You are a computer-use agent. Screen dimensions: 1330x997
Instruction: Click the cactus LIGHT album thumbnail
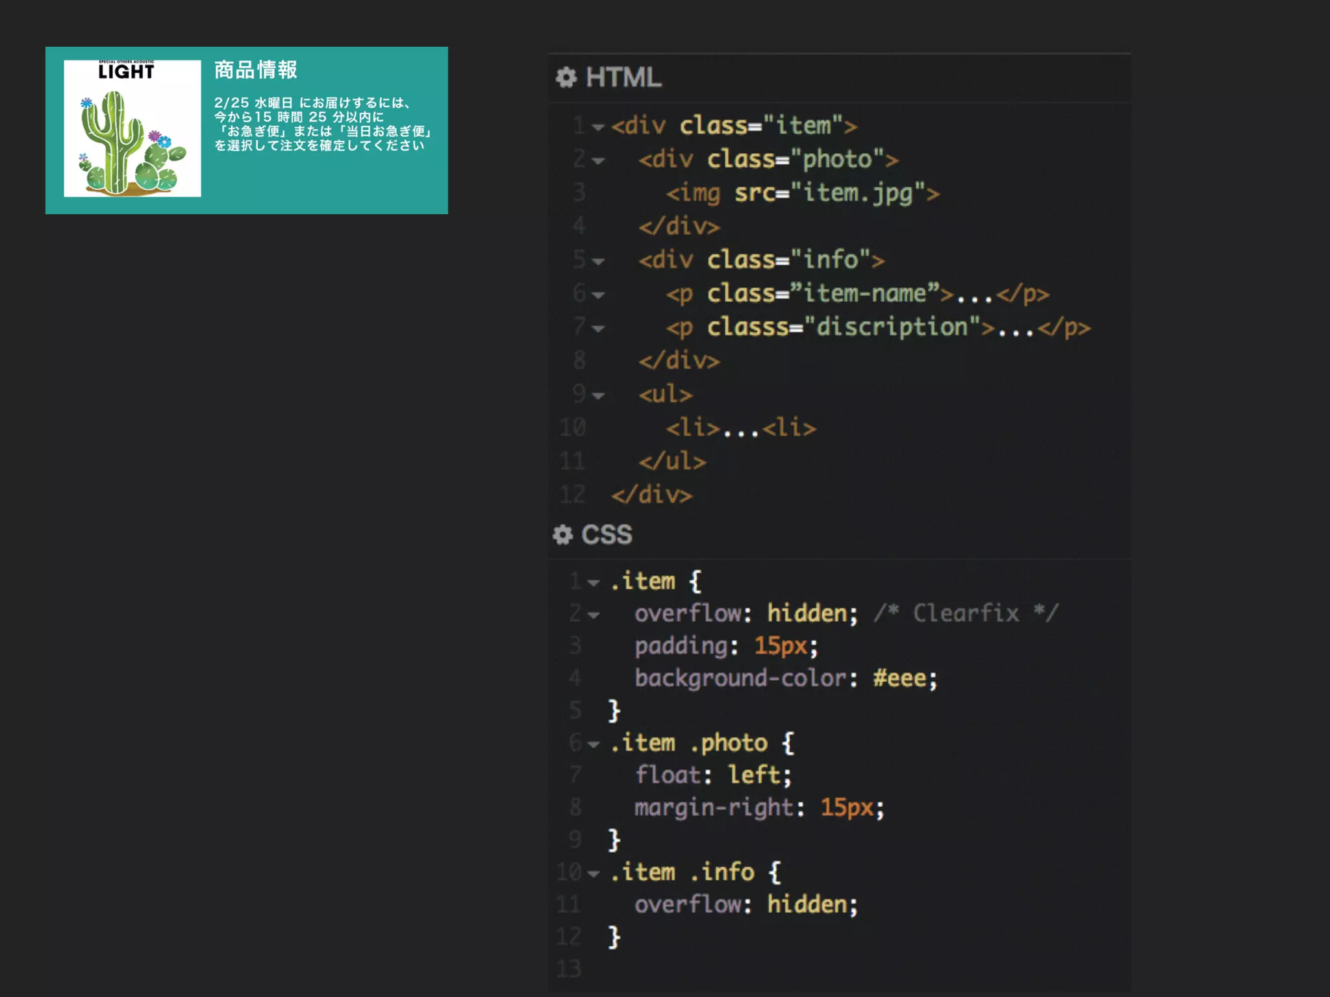132,129
